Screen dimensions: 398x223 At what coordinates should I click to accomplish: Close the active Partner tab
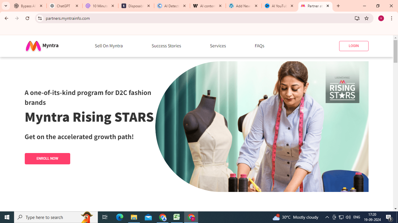point(328,6)
